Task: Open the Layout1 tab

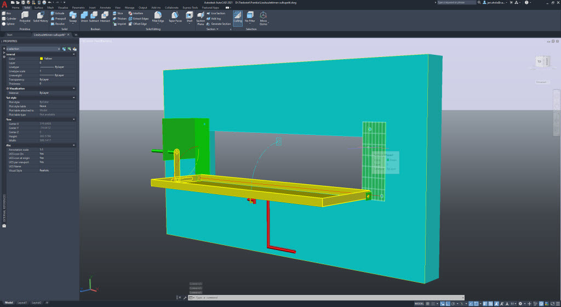Action: coord(22,303)
